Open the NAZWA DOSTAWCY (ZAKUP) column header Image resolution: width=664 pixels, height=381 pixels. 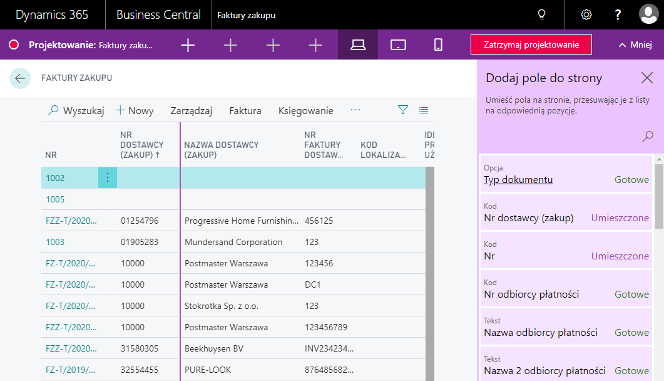[x=222, y=150]
